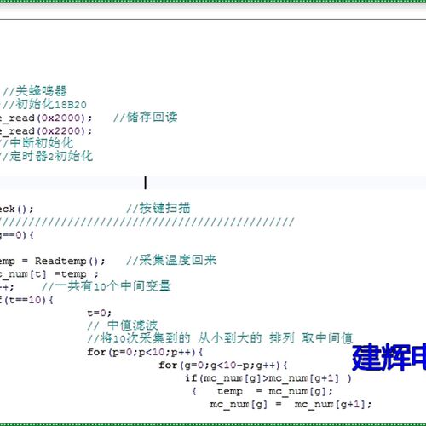The width and height of the screenshot is (426, 426).
Task: Click the comment '//储存回读'
Action: [x=146, y=117]
